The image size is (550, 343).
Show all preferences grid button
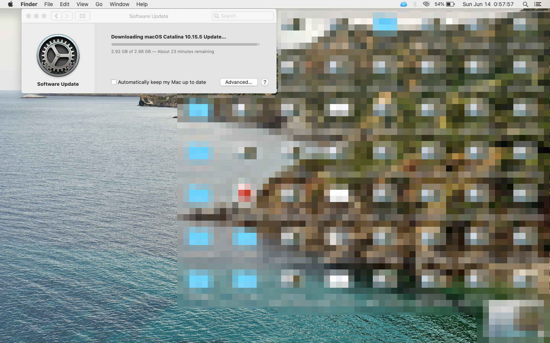tap(82, 16)
